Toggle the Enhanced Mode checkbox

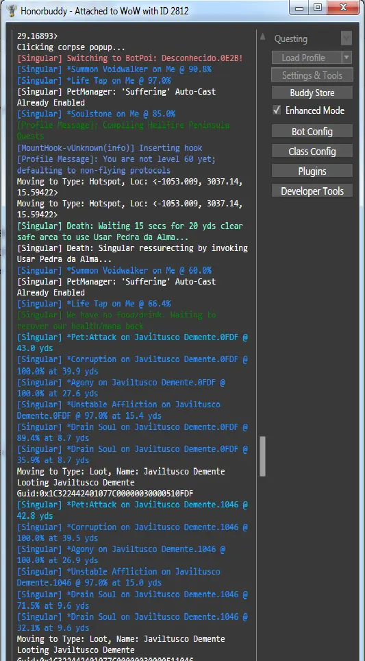277,110
